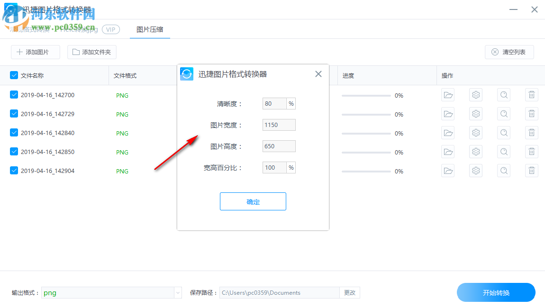Uncheck the 2019-04-16_142700 file checkbox
545x308 pixels.
coord(14,94)
